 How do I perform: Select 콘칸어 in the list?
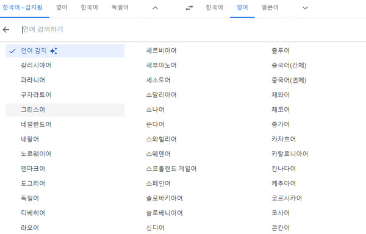[x=281, y=228]
